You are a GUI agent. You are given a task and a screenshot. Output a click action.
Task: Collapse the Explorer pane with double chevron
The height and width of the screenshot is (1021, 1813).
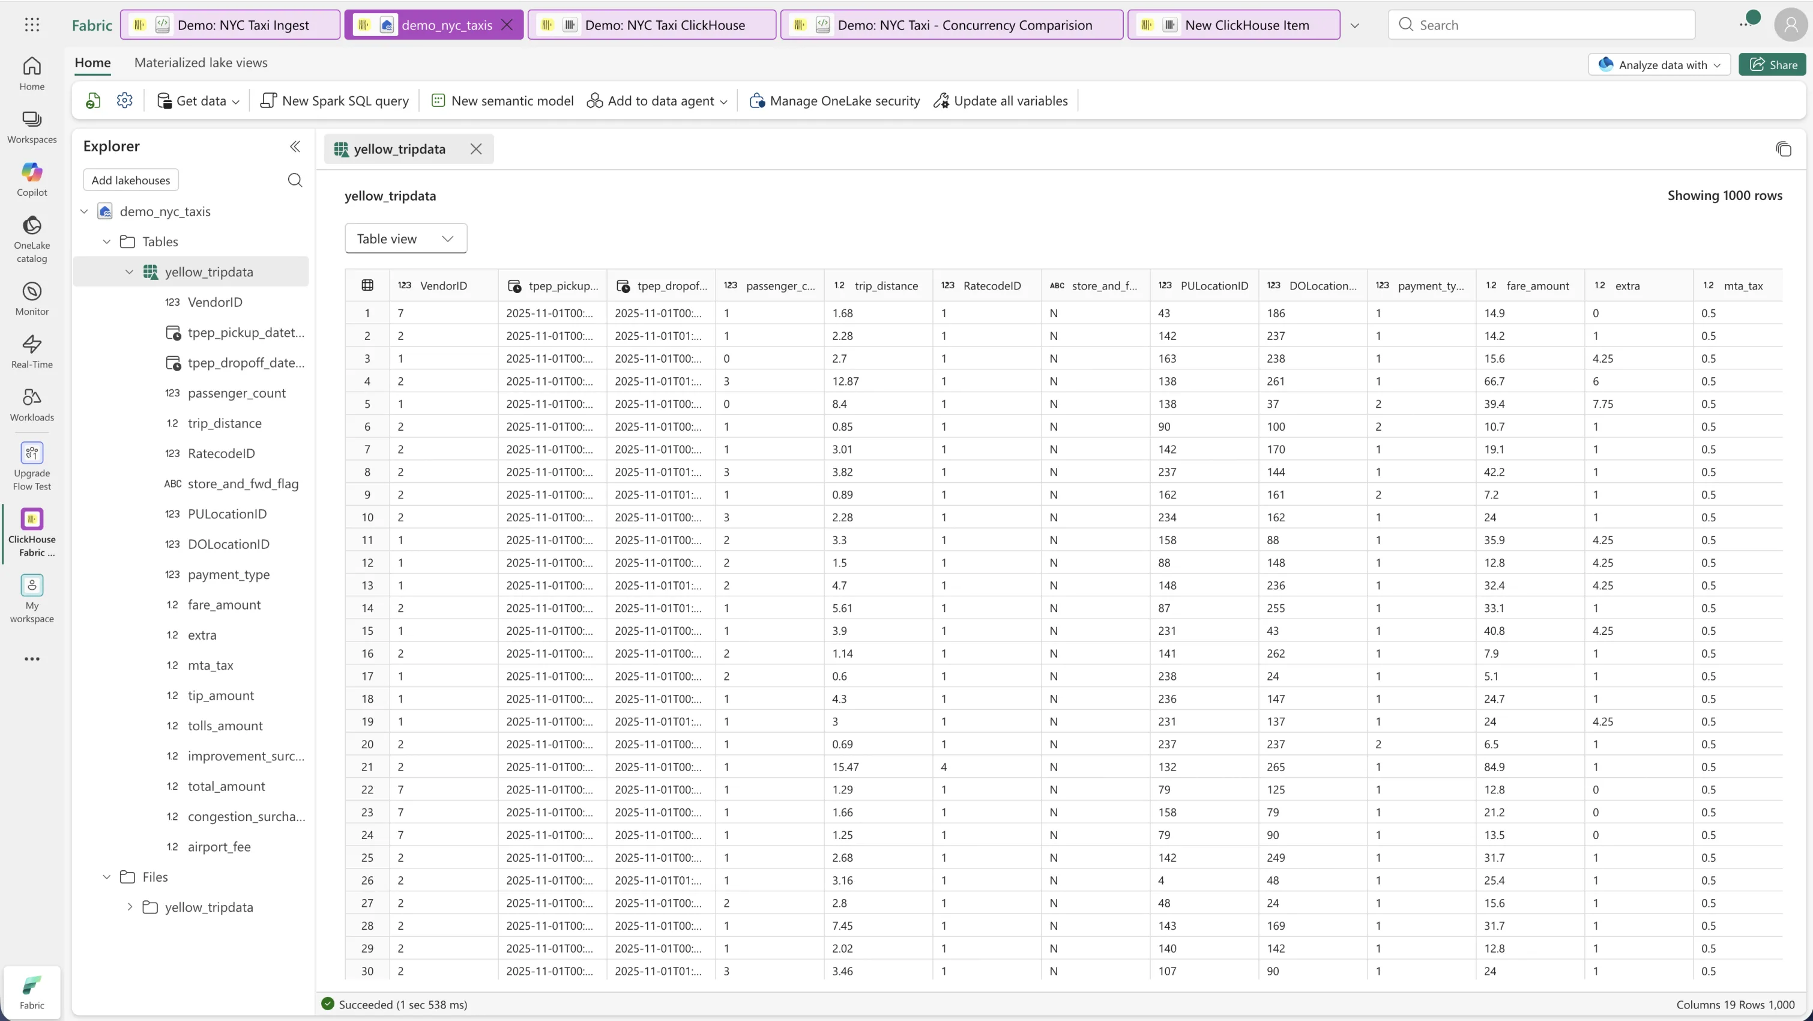pyautogui.click(x=295, y=147)
